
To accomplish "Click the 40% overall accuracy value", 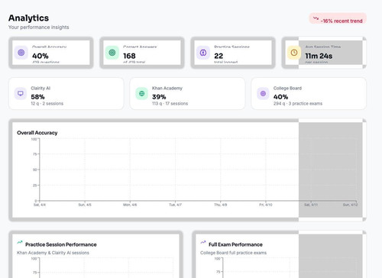I will click(40, 56).
